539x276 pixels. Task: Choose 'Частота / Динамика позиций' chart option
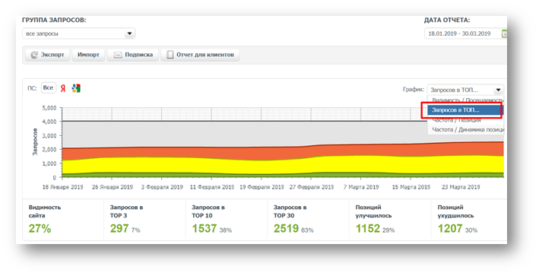(465, 129)
